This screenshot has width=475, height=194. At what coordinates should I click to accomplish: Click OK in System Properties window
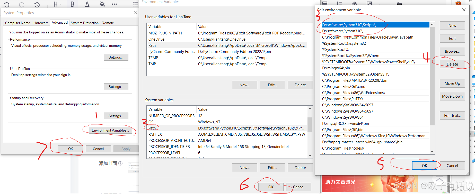71,149
